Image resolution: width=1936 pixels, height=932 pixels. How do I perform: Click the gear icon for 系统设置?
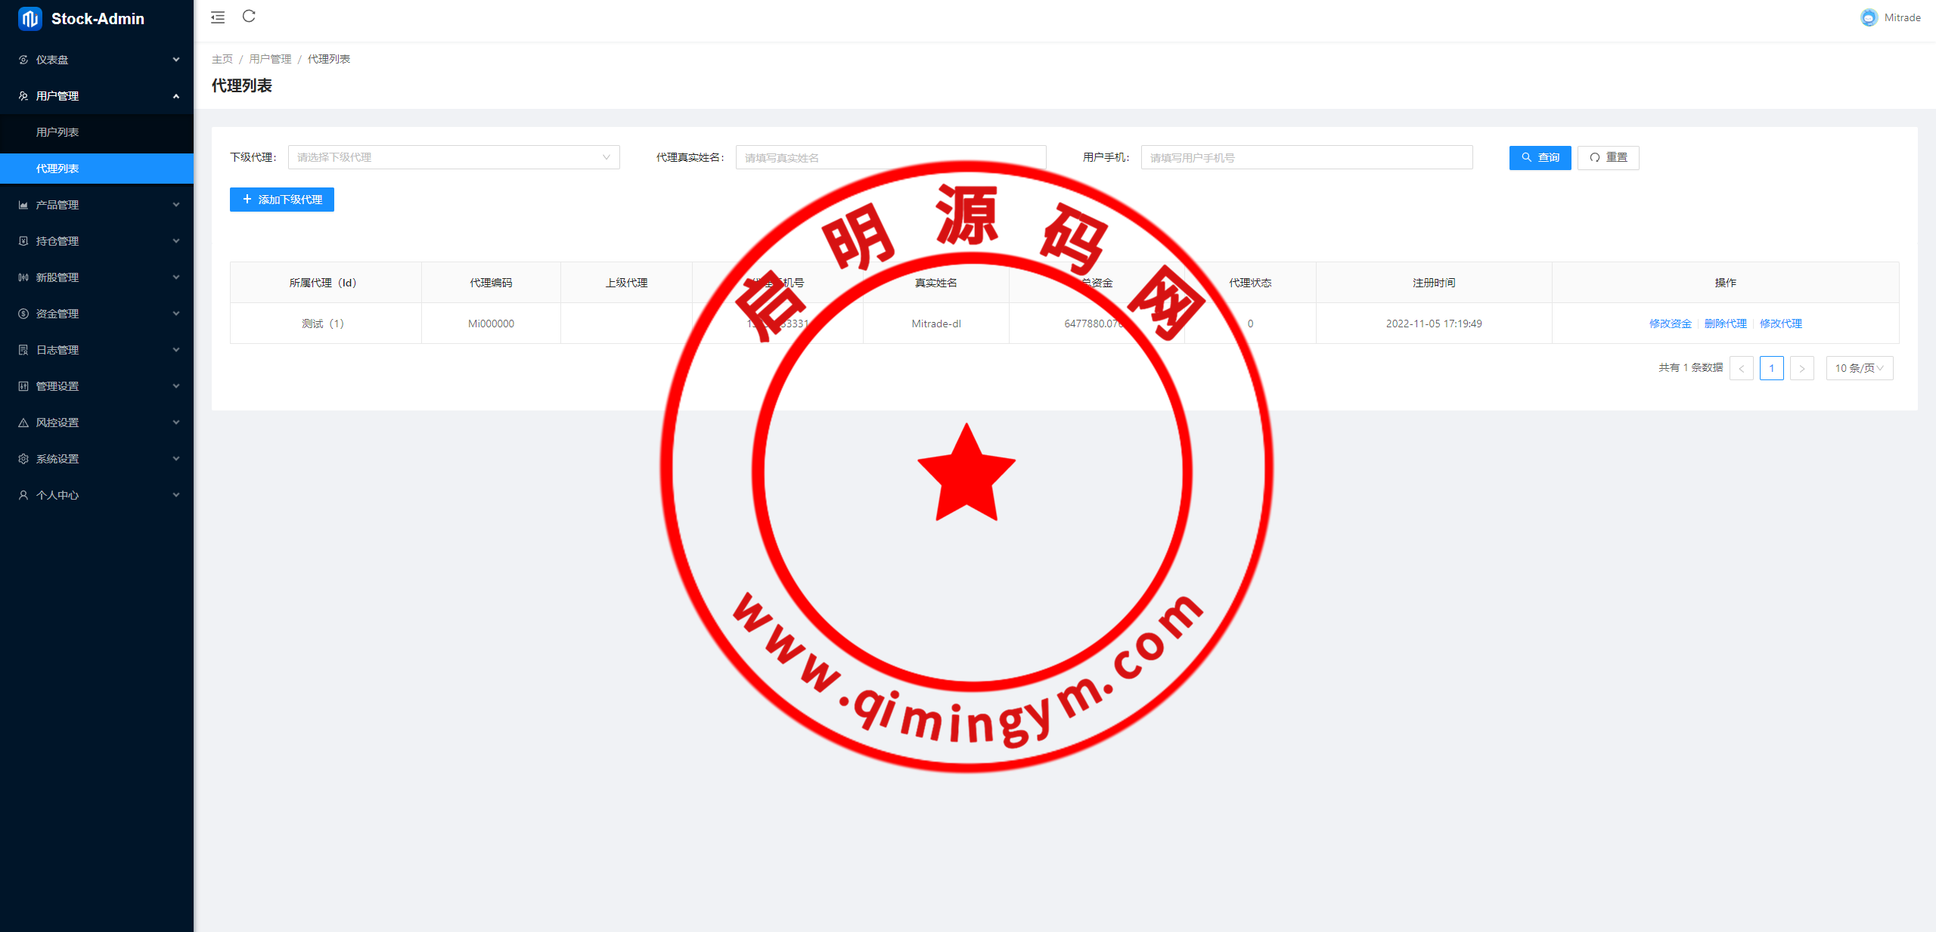click(x=23, y=459)
